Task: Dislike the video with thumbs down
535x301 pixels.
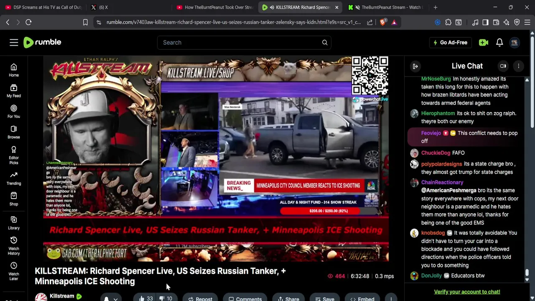Action: click(x=166, y=298)
